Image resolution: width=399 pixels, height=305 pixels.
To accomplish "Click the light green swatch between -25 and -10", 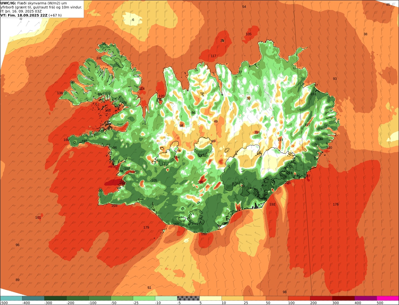I will click(x=144, y=298).
